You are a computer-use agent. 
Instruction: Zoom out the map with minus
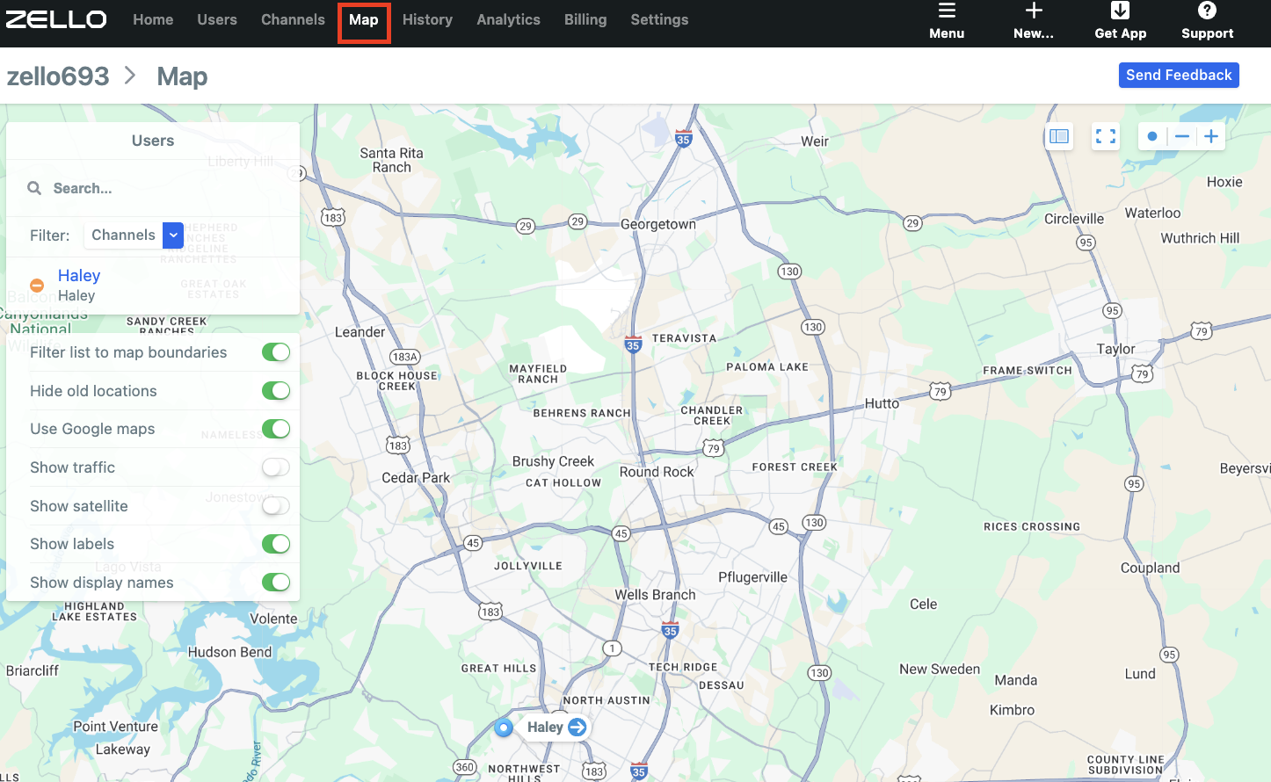(x=1182, y=136)
